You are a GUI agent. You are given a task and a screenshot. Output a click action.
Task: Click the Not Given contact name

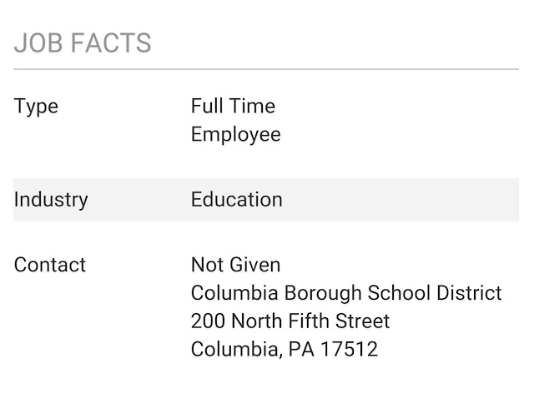coord(235,265)
